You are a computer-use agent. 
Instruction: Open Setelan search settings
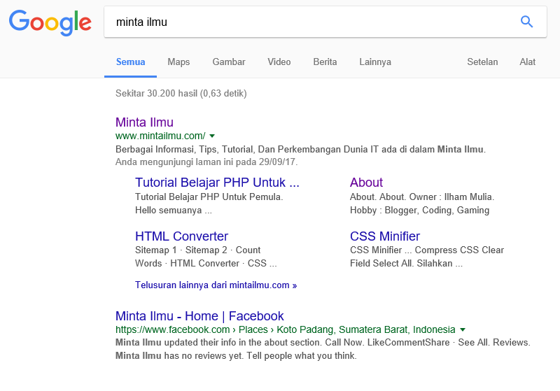pos(482,62)
